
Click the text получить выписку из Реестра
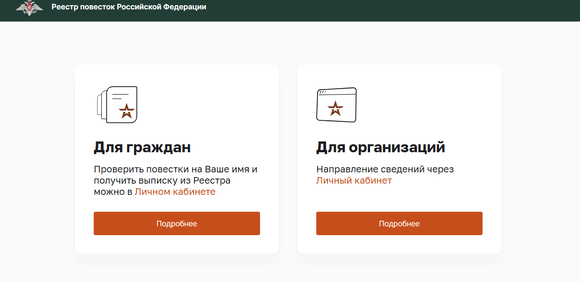click(162, 180)
